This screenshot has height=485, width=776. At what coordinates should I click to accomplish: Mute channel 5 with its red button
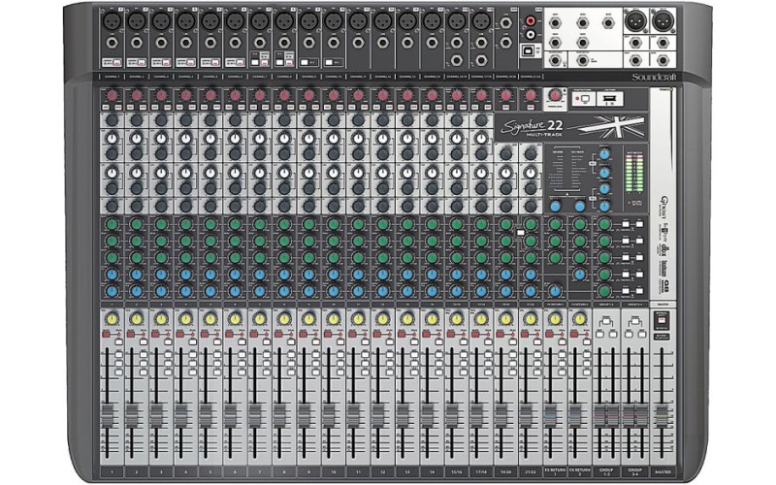[x=205, y=335]
